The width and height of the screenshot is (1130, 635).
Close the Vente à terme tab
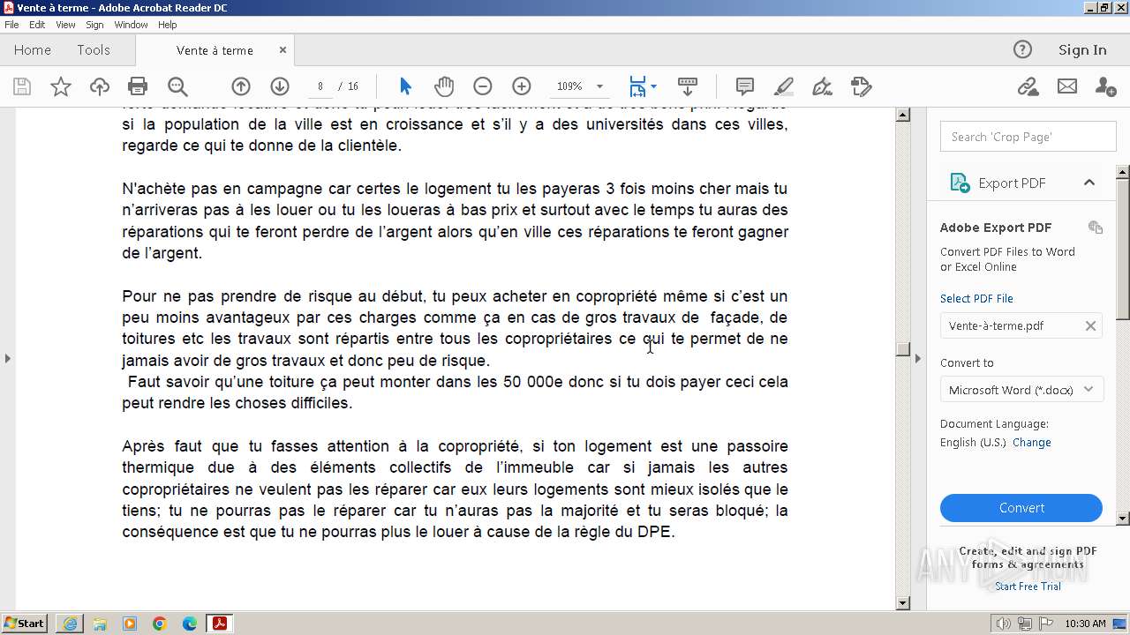(x=282, y=50)
